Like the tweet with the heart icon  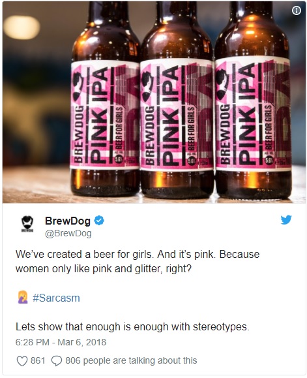coord(22,361)
